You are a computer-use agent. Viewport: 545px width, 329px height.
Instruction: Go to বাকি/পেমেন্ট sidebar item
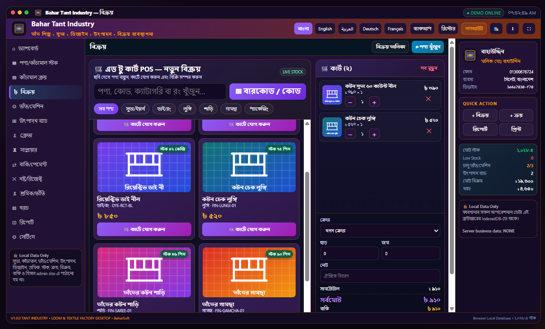point(45,164)
